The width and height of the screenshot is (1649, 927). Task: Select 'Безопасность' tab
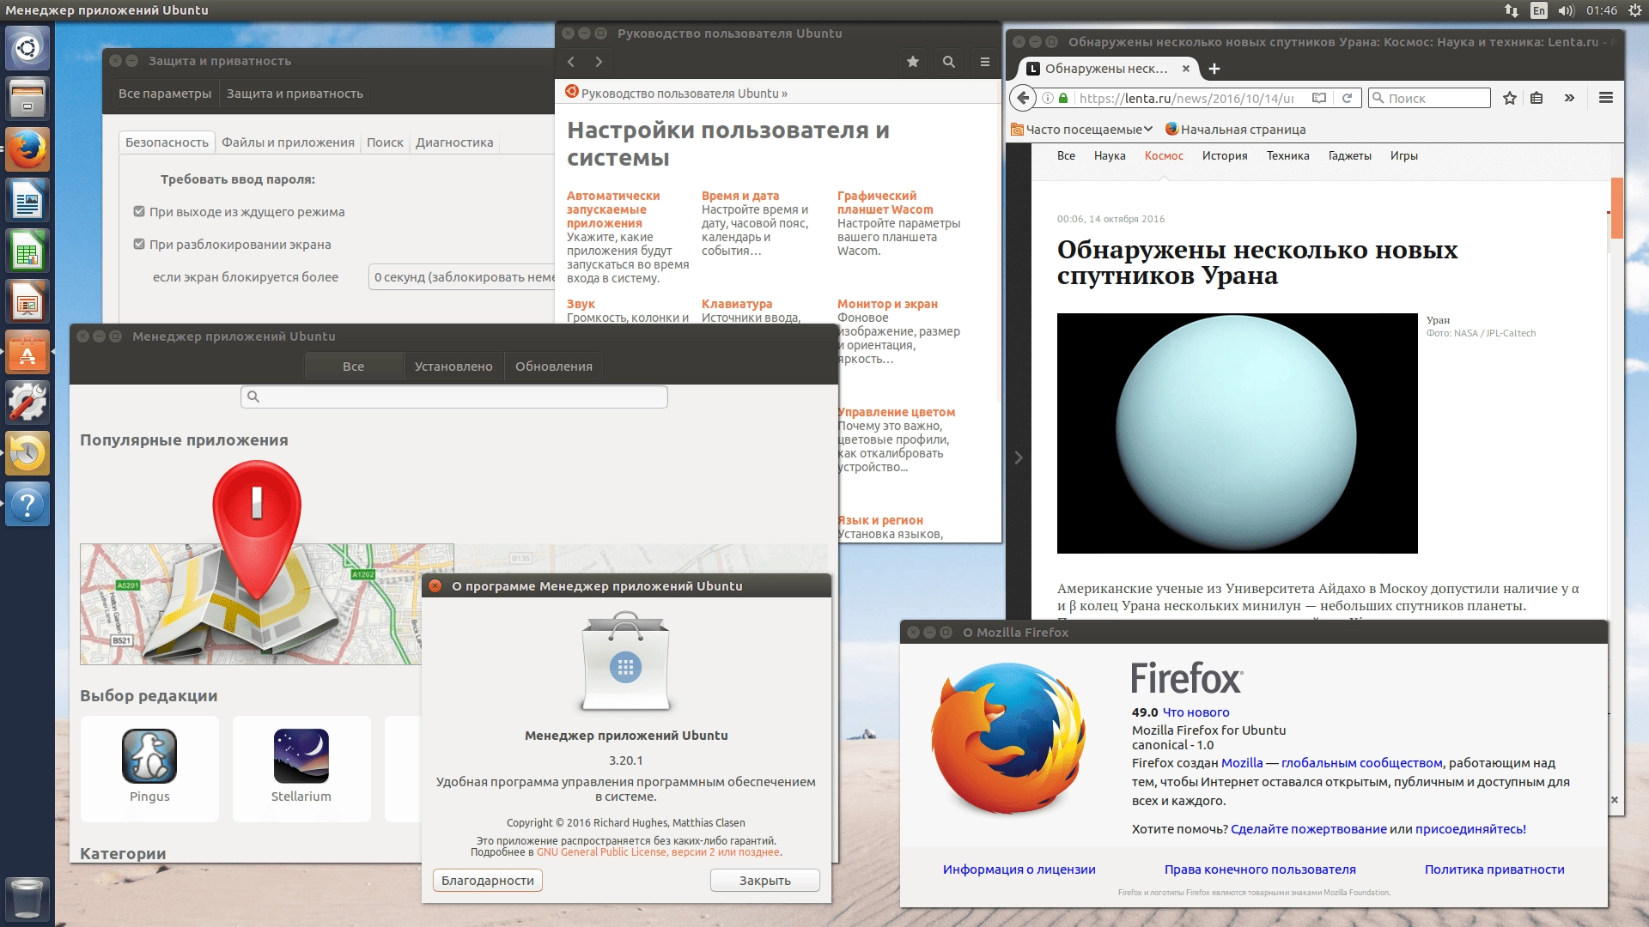(x=167, y=142)
